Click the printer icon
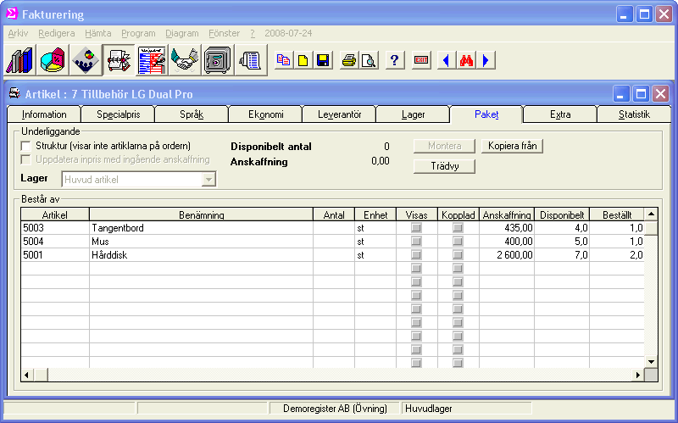This screenshot has width=678, height=423. (x=348, y=60)
